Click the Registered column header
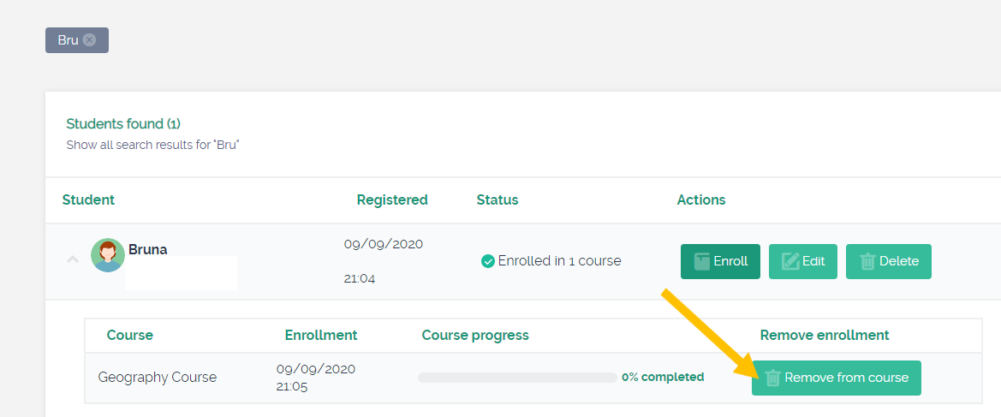The width and height of the screenshot is (1001, 417). coord(392,200)
